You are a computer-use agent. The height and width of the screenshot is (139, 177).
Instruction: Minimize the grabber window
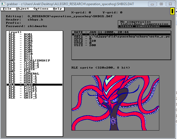(152, 4)
